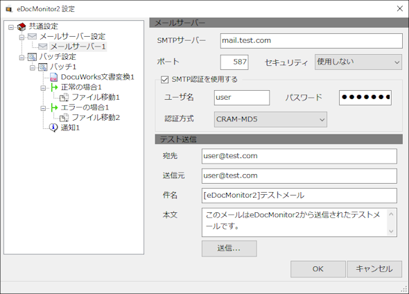Click 本文 scrollbar down arrow

391,231
